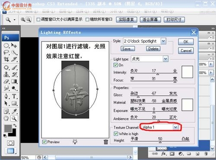The image size is (216, 160).
Task: Toggle zoom all windows checkbox
Action: [87, 19]
